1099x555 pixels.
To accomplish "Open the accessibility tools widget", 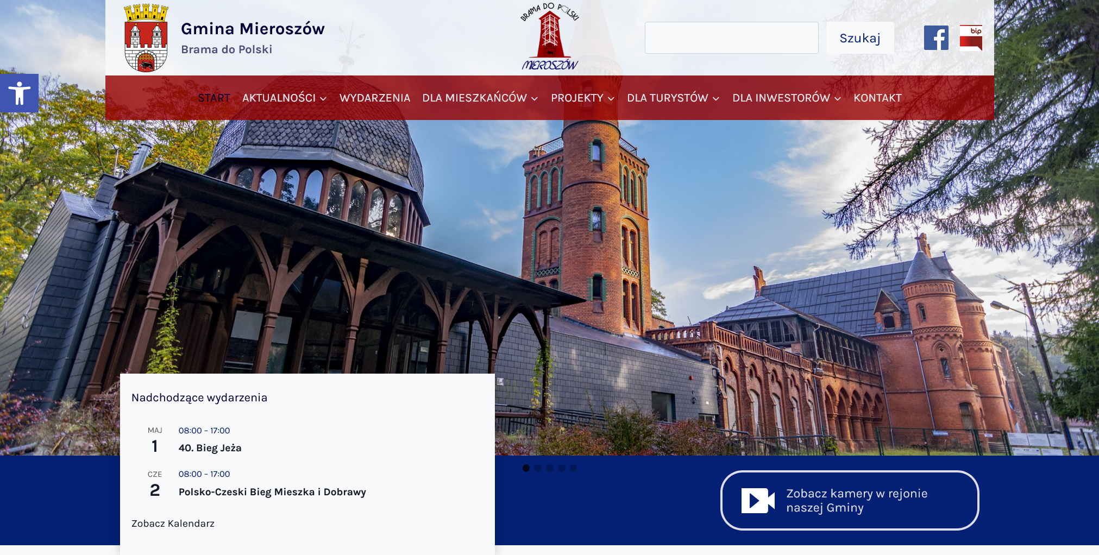I will [x=19, y=93].
